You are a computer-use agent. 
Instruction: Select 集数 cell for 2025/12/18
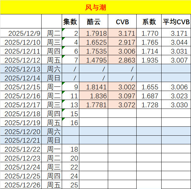pos(70,113)
